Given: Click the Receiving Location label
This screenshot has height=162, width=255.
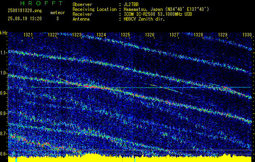Looking at the screenshot, I should [94, 10].
